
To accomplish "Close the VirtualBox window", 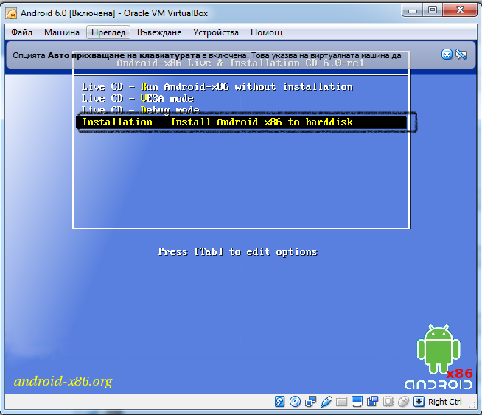I will point(460,10).
